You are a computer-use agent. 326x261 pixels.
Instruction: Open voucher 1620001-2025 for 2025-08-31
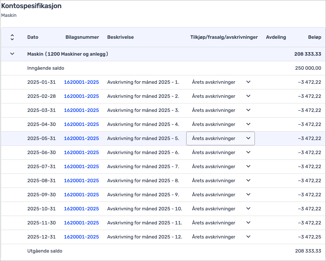81,181
